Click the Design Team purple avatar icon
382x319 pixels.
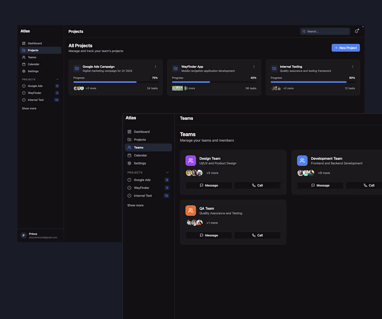click(191, 160)
